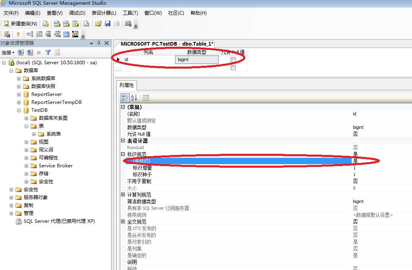Select the ReportServerTempDB tree item
Viewport: 412px width, 270px height.
click(56, 102)
